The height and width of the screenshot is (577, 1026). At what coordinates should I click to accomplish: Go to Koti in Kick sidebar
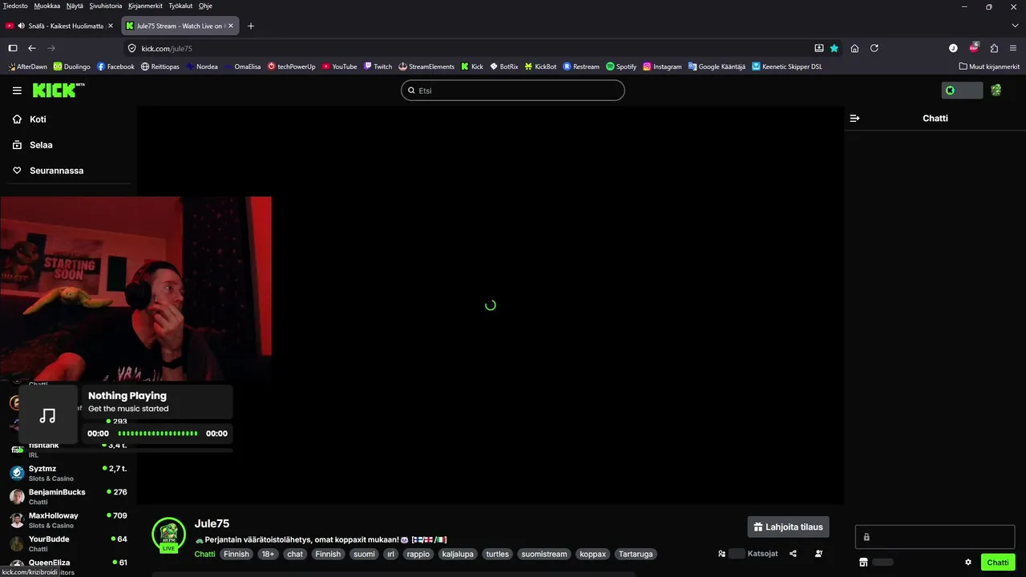pos(38,119)
